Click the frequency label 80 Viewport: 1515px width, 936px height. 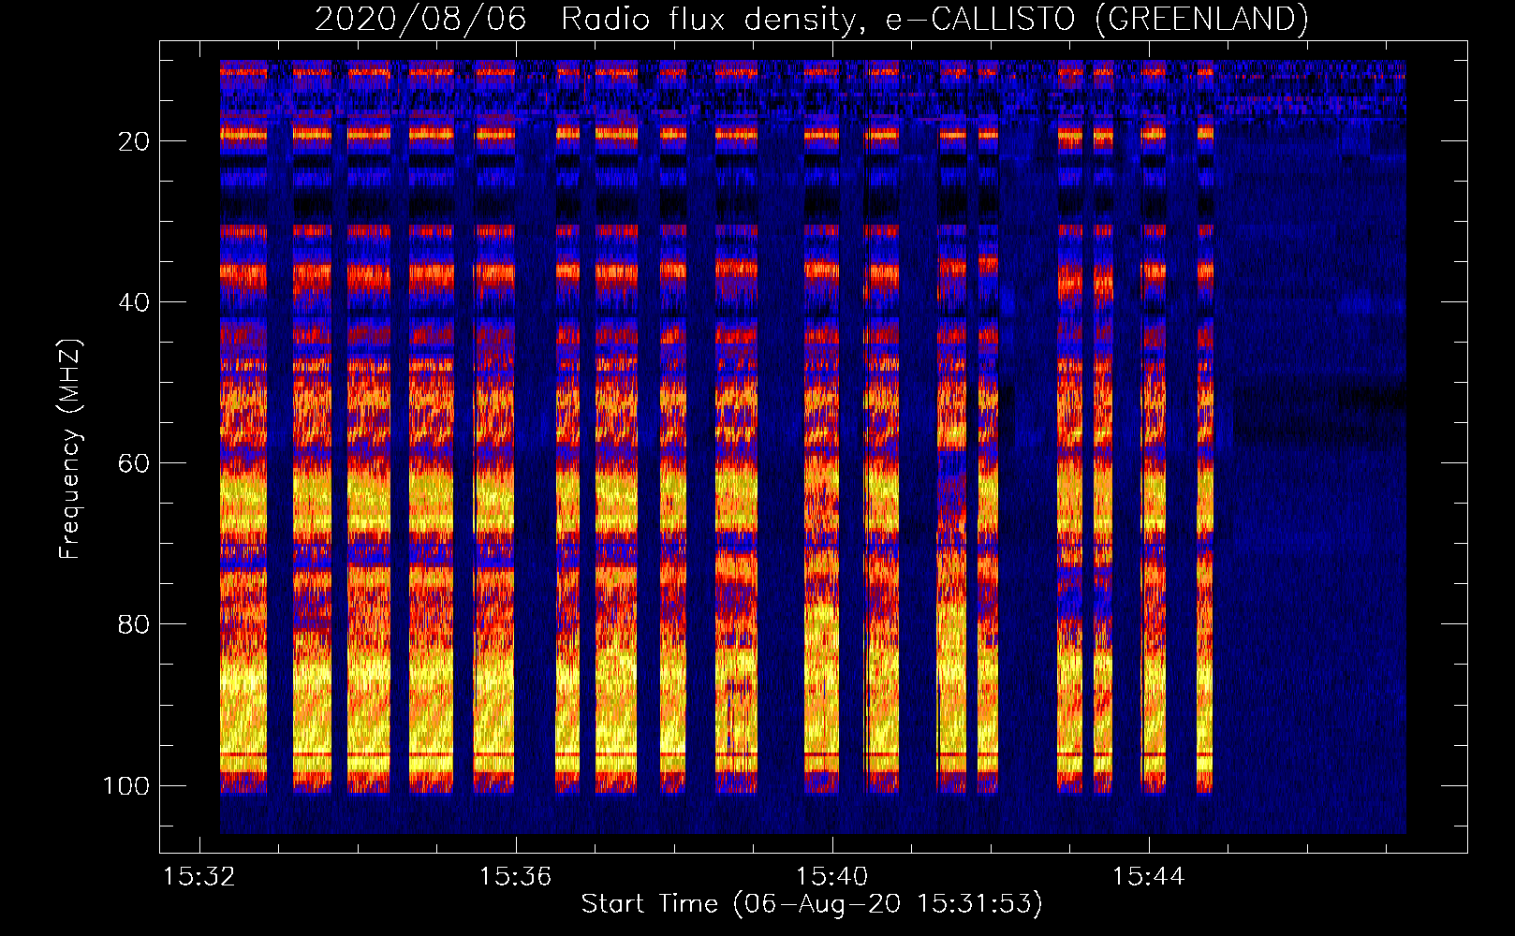[134, 624]
